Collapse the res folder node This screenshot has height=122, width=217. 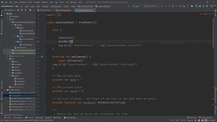[x=7, y=59]
